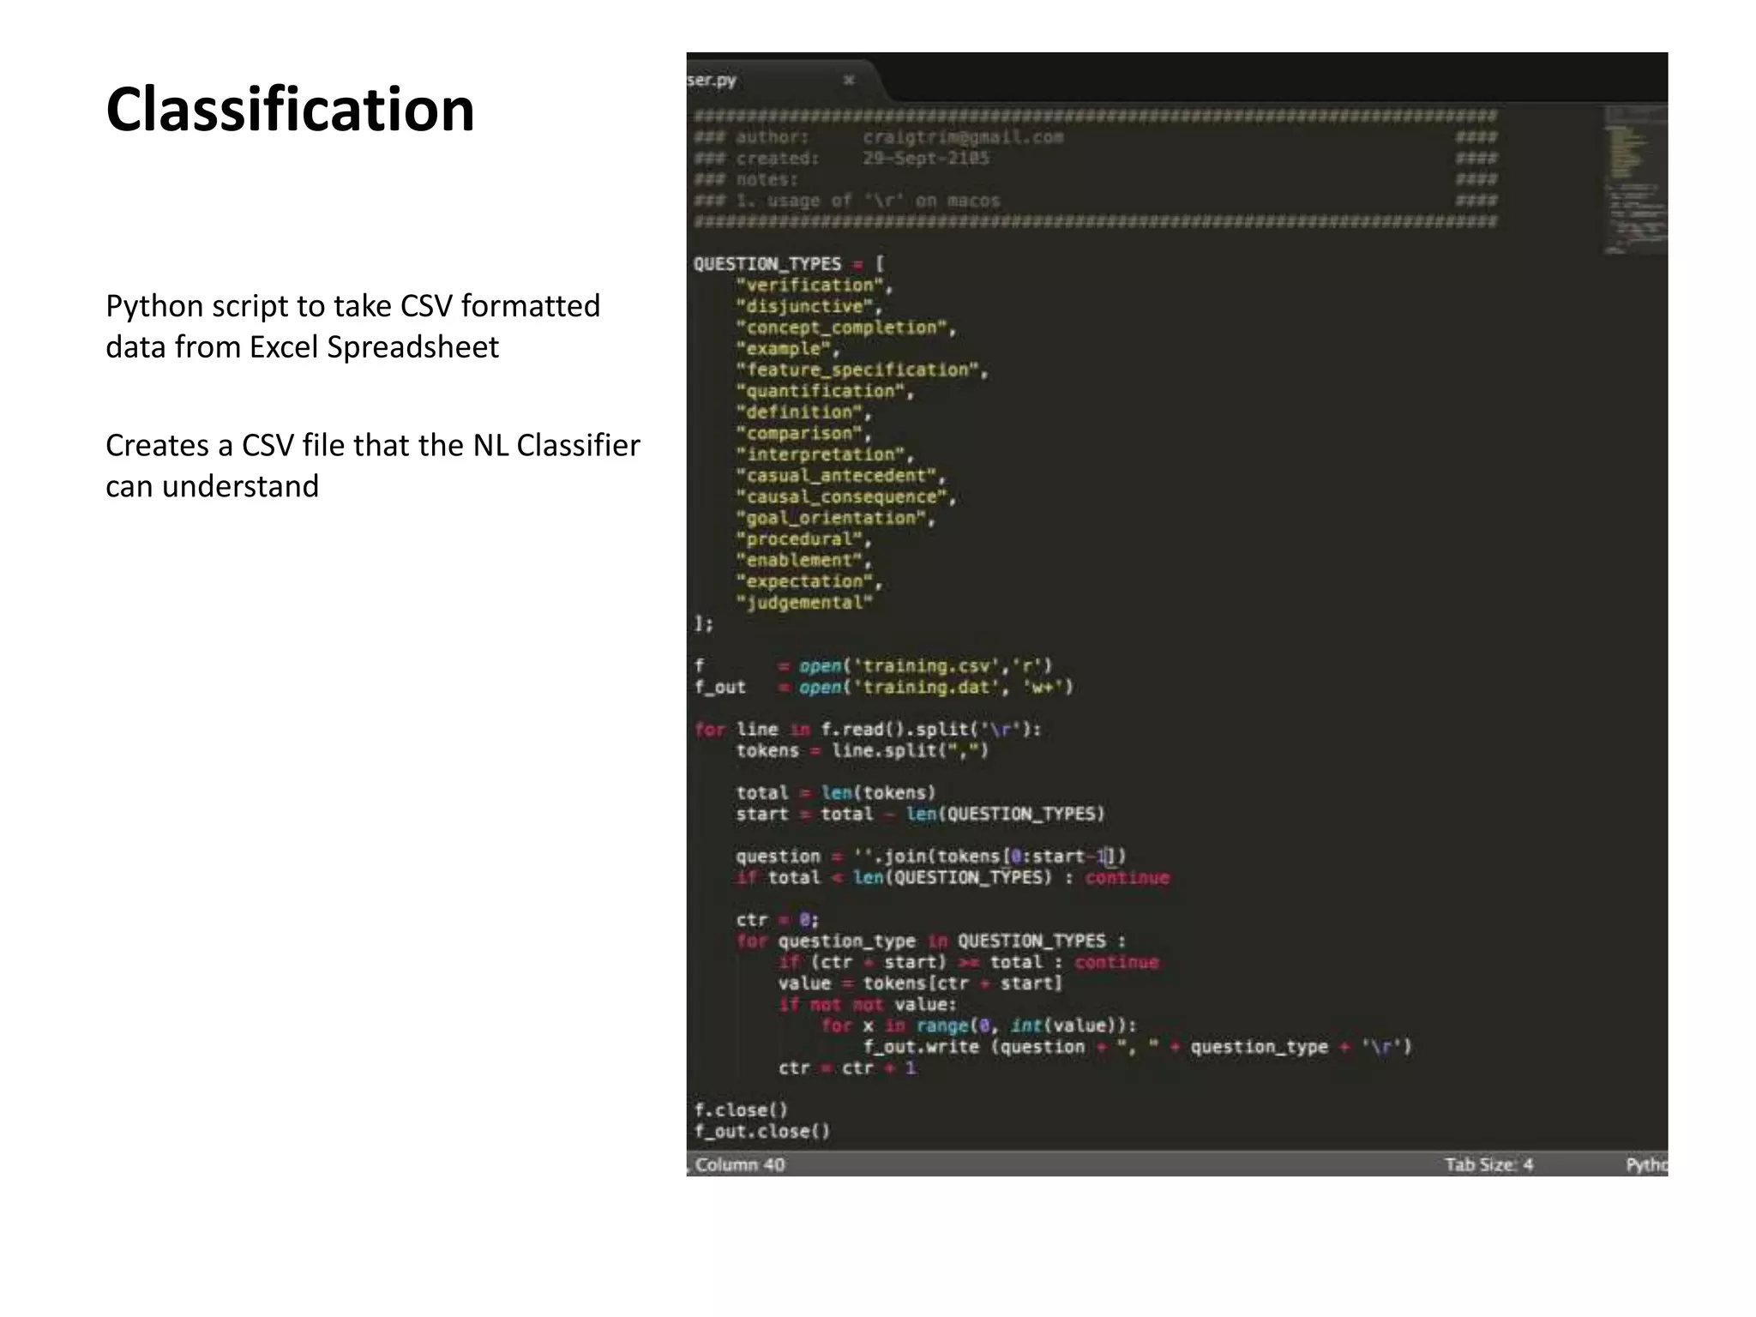Image resolution: width=1756 pixels, height=1317 pixels.
Task: Click the open('training.csv','r') line
Action: click(x=873, y=666)
